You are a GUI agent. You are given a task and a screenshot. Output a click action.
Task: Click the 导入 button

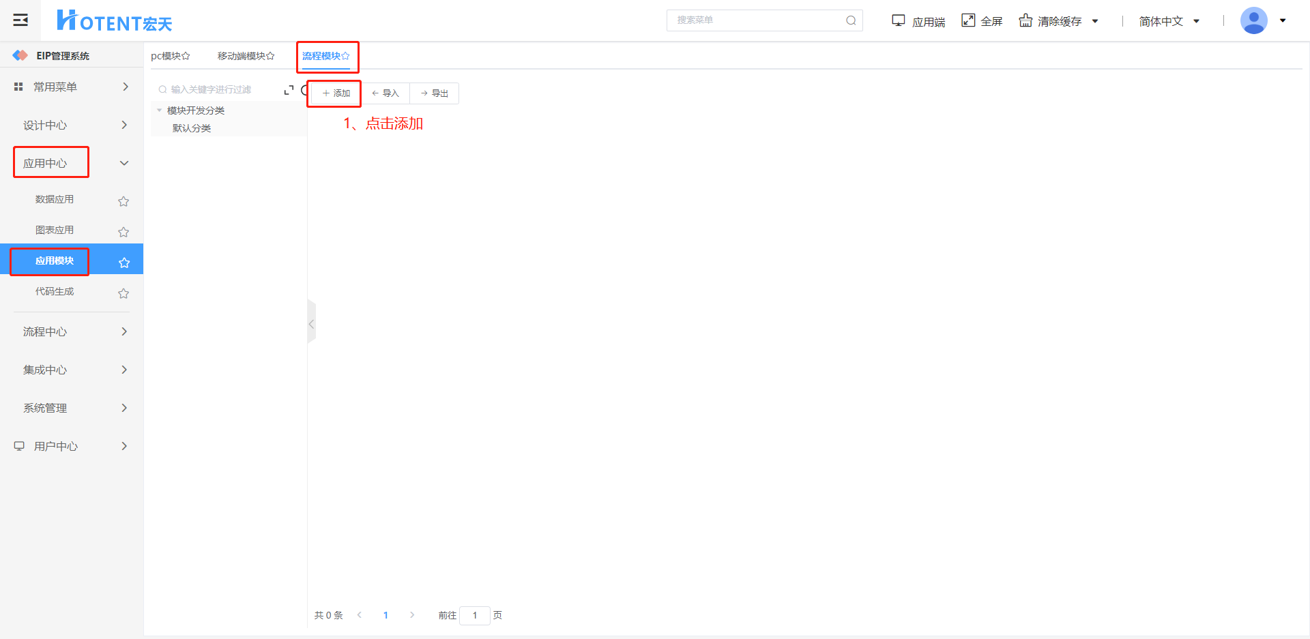tap(385, 93)
